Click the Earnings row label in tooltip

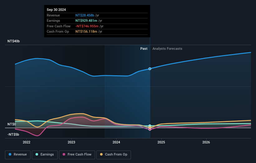coord(53,21)
